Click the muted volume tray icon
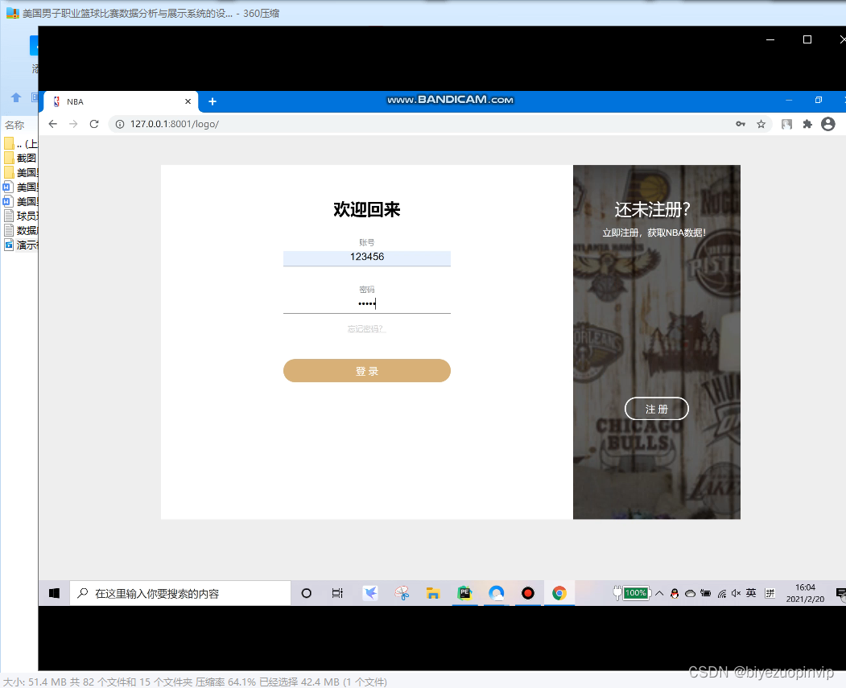Screen dimensions: 846x688 click(x=736, y=593)
